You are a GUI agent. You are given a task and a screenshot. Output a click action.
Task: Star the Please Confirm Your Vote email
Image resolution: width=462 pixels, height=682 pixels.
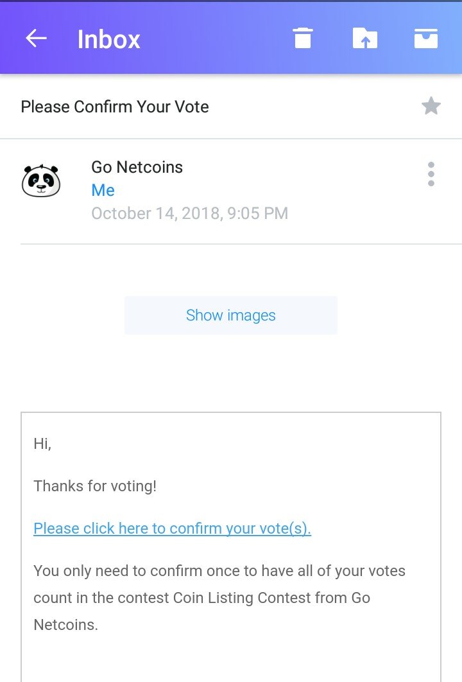pos(431,106)
